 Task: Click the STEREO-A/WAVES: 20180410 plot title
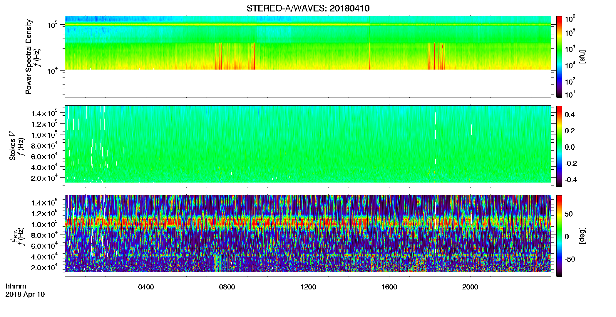click(308, 8)
